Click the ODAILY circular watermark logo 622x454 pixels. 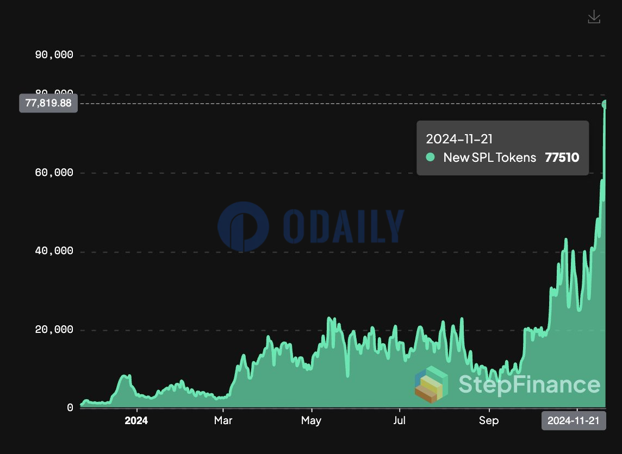[x=243, y=226]
